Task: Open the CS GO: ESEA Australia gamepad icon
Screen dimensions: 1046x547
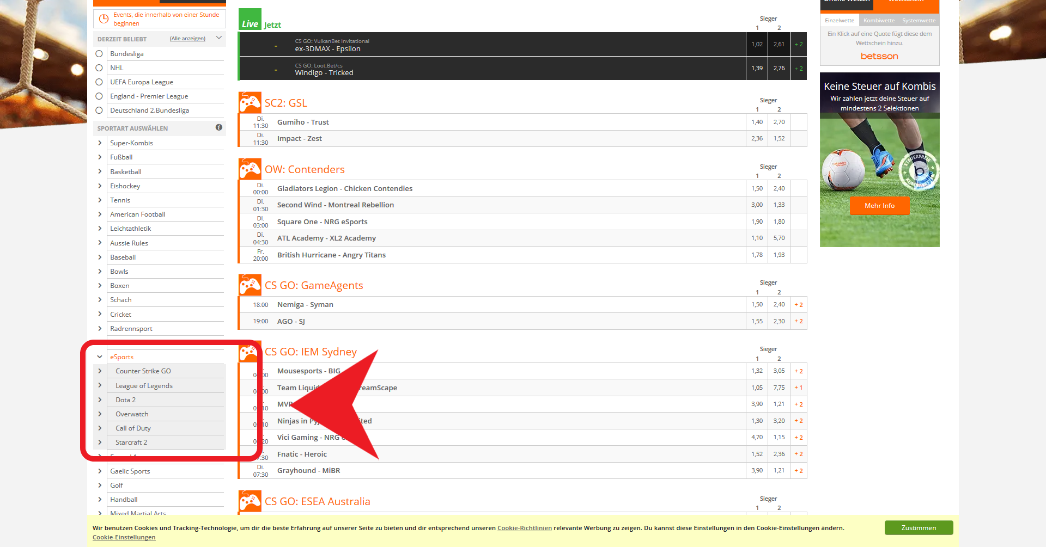Action: click(x=250, y=501)
